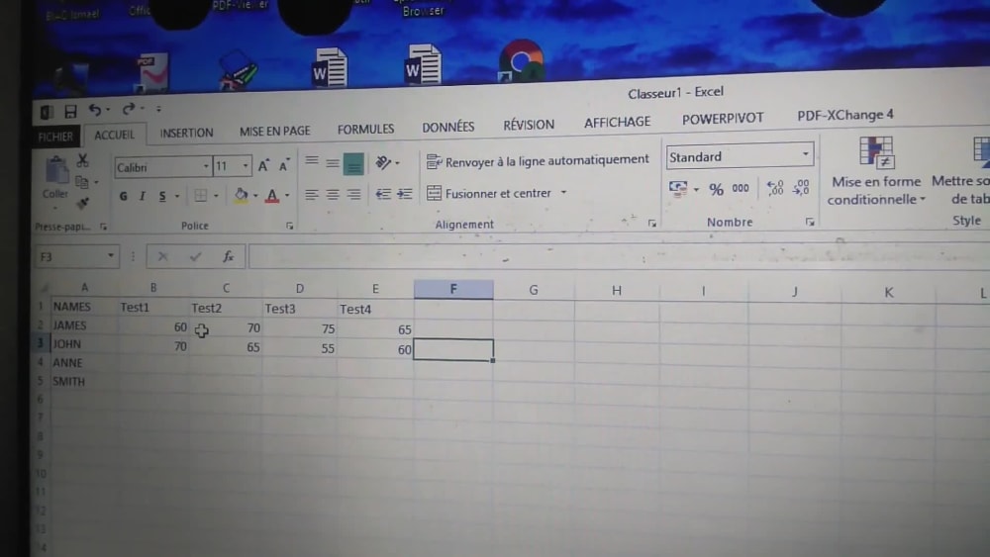
Task: Click the fill color bucket icon
Action: pyautogui.click(x=242, y=195)
